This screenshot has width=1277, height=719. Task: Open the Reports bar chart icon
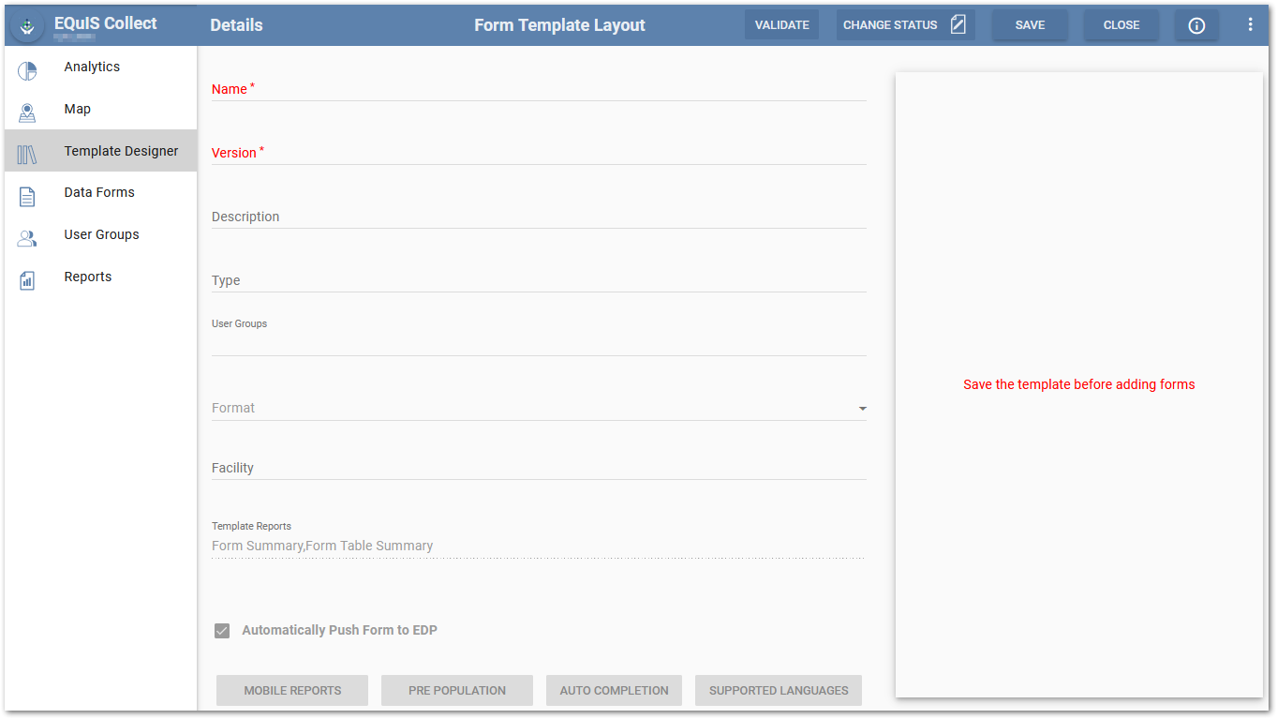pos(27,277)
